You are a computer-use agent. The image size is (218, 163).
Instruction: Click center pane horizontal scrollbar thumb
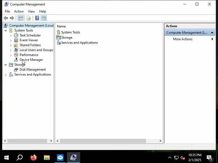[103, 141]
